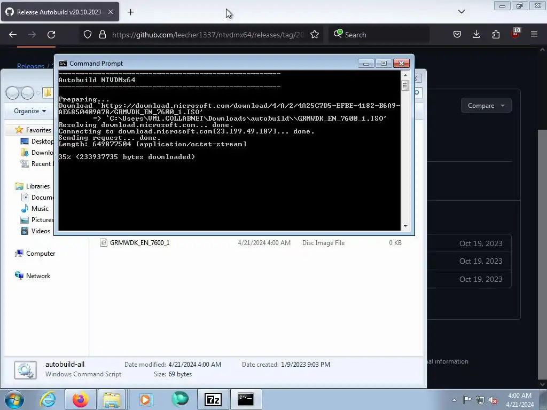Click the uBlock extension icon with badge 10
547x410 pixels.
tap(515, 34)
